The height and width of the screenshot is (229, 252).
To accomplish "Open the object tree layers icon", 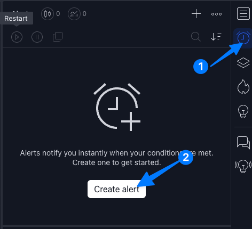I will point(243,63).
